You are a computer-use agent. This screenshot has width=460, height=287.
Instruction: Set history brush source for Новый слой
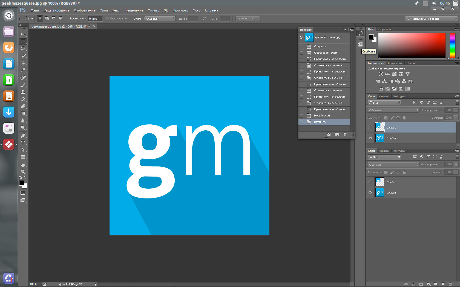301,116
